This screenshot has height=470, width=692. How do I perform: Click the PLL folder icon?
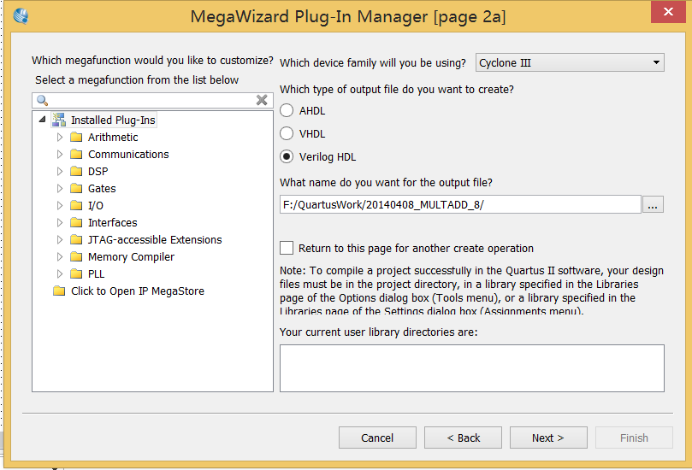(76, 273)
